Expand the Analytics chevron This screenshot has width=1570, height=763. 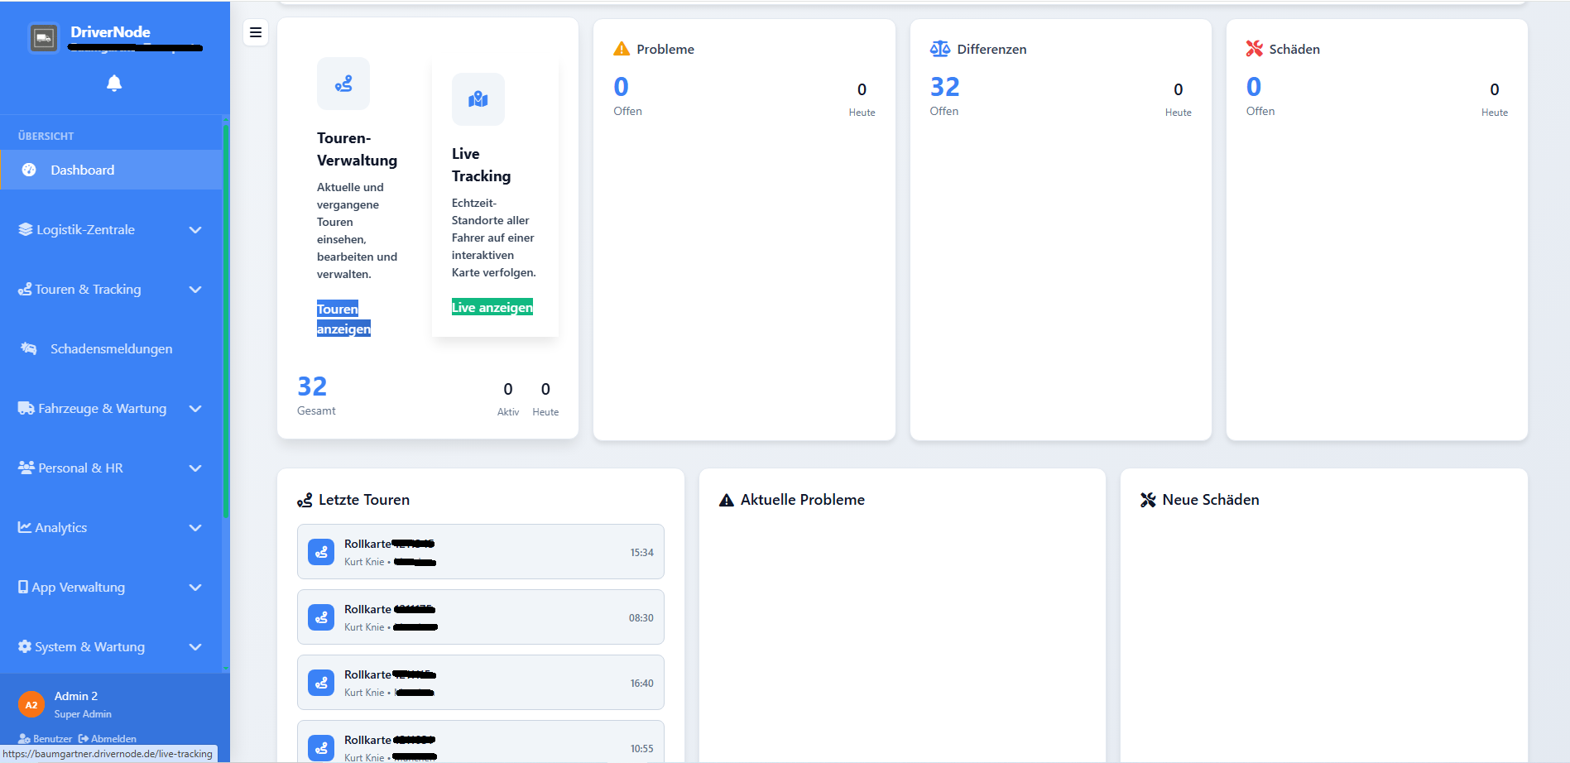195,528
